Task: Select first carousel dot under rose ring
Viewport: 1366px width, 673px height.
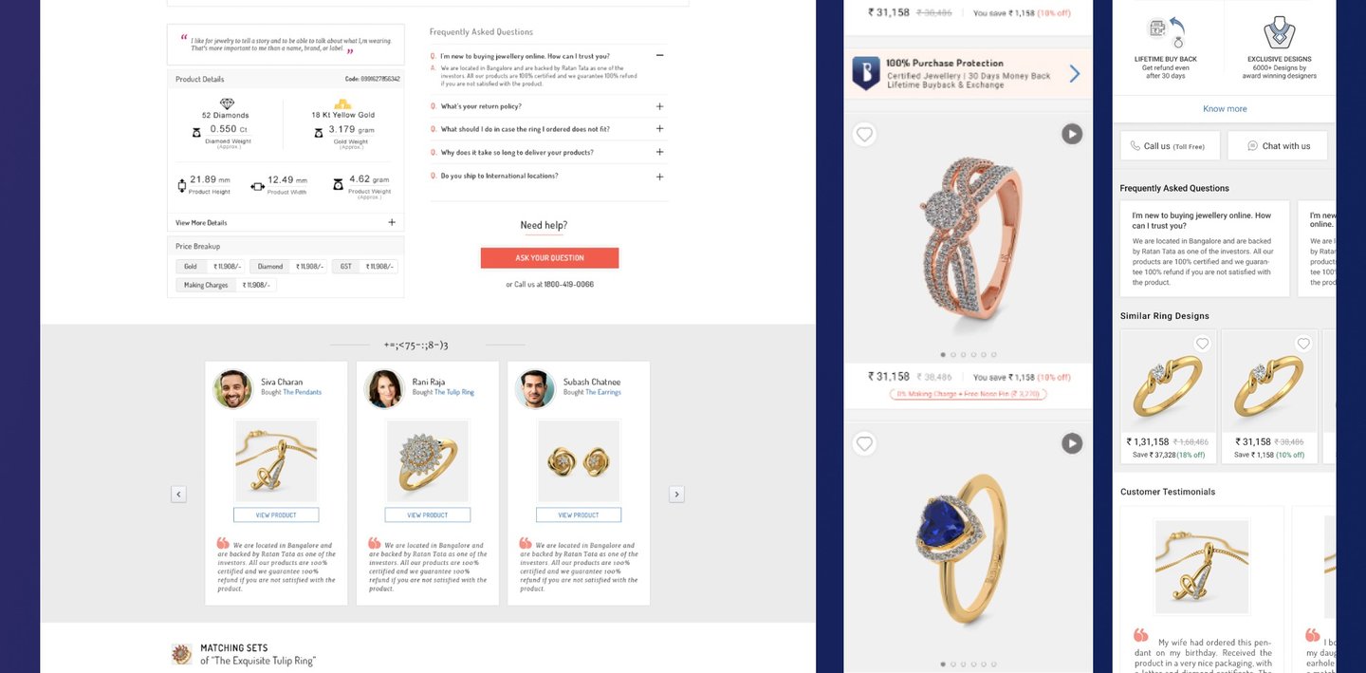Action: point(943,354)
